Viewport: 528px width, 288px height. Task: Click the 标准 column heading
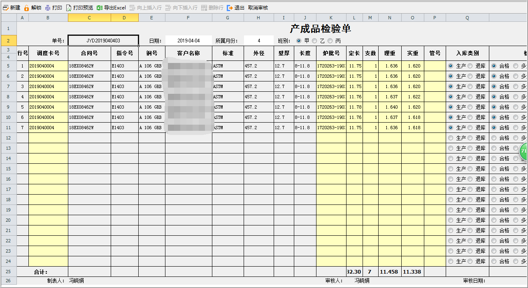tap(228, 53)
